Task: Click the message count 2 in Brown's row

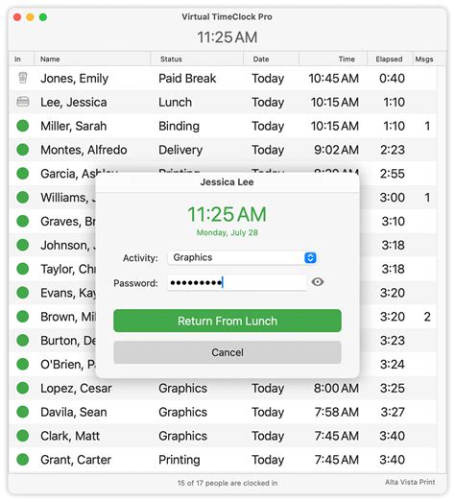Action: pyautogui.click(x=427, y=317)
